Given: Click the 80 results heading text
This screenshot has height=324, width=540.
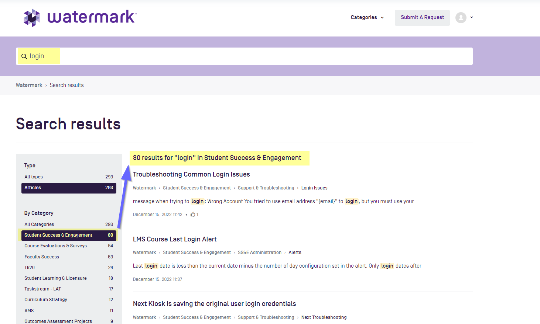Looking at the screenshot, I should (217, 158).
